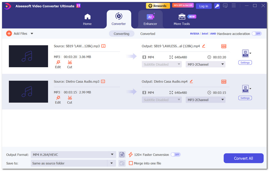Viewport: 269px width, 171px height.
Task: Rename output Dietro Casa Audio.mp4 with pencil icon
Action: point(191,81)
